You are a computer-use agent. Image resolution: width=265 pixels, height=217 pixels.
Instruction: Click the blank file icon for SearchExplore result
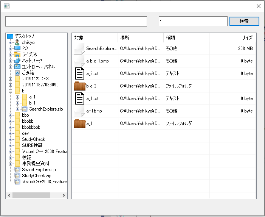(79, 48)
